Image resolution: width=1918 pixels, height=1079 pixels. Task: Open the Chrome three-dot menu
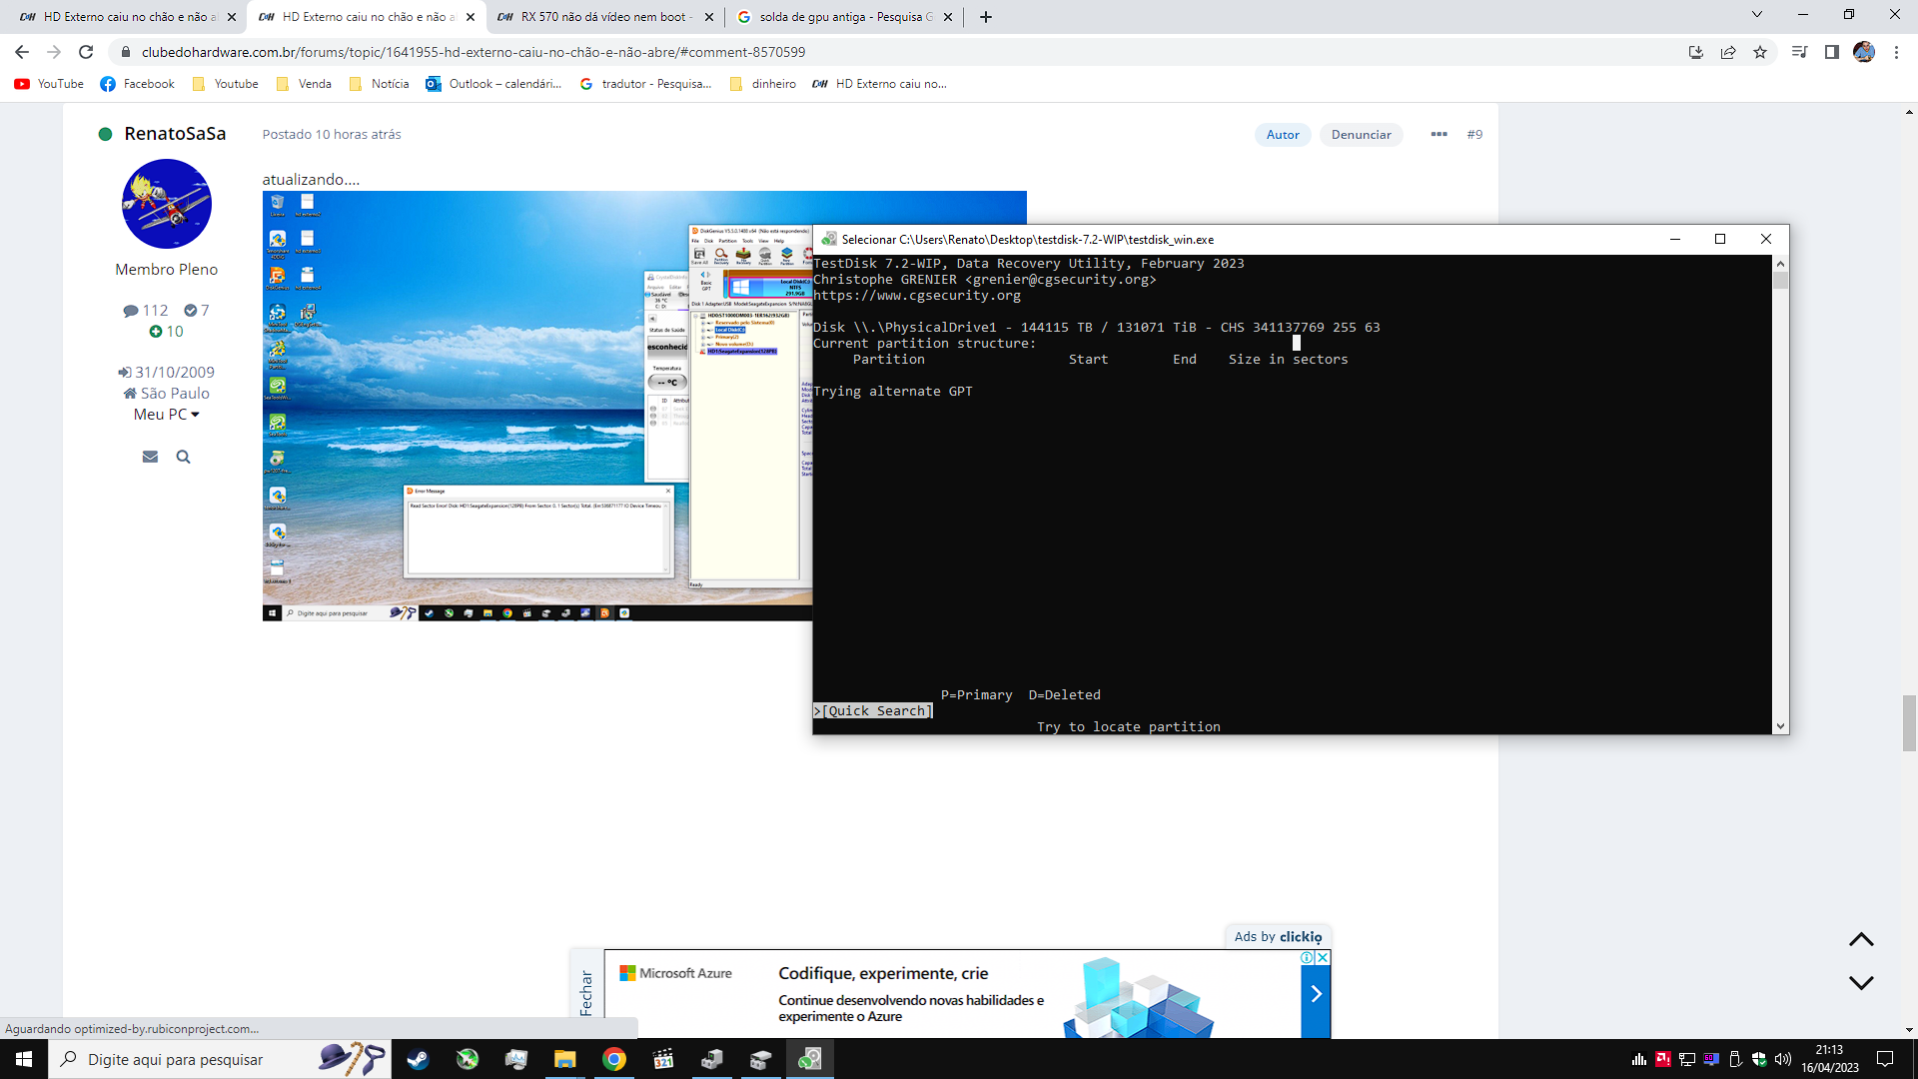(x=1896, y=52)
